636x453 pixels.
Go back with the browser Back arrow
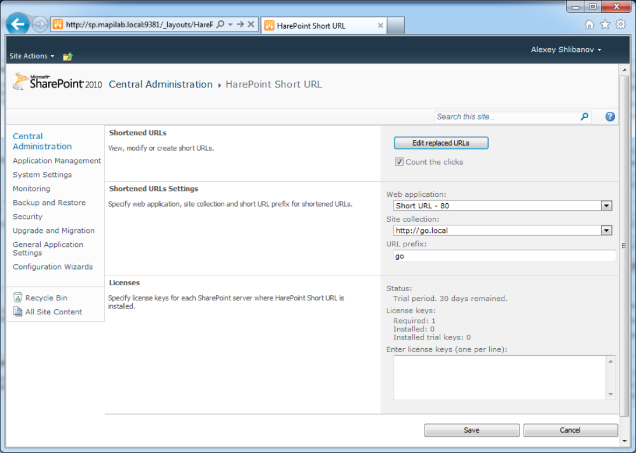[18, 24]
